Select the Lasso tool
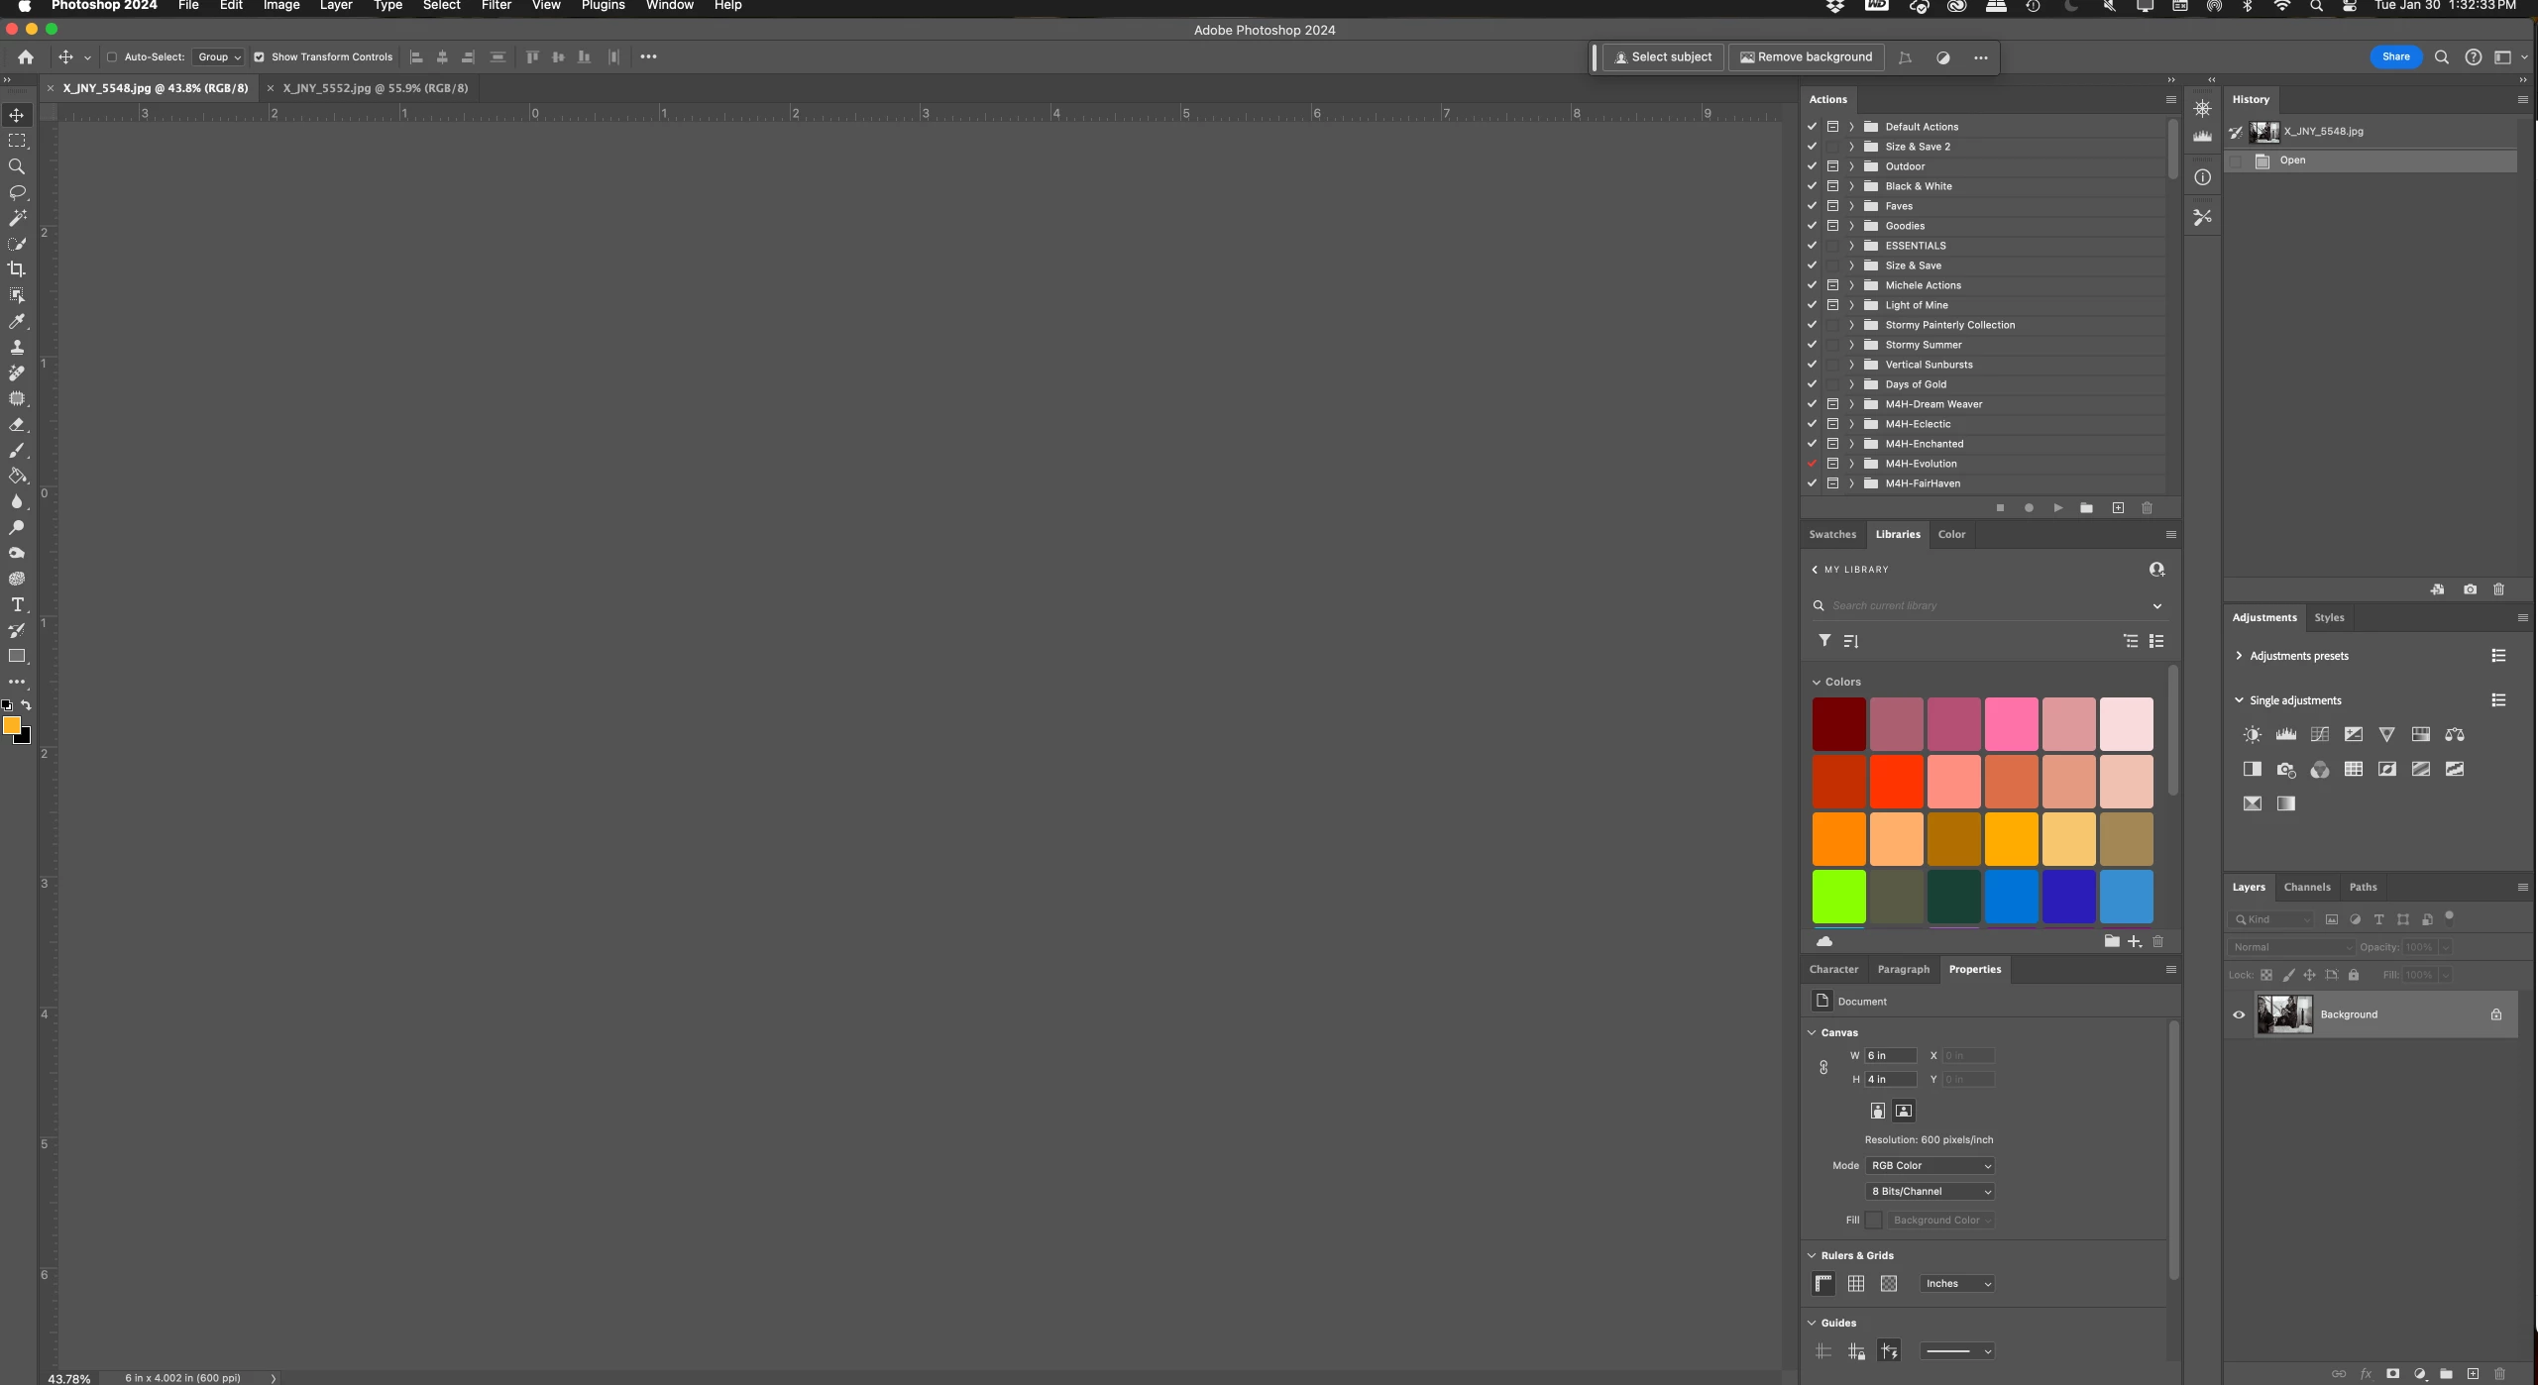2538x1385 pixels. 17,192
